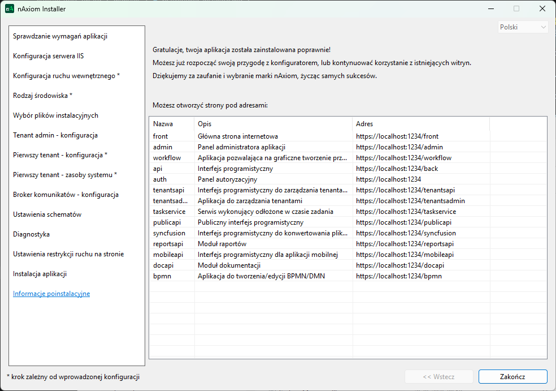Click address https://localhost:1234/tenantsadmin
Viewport: 556px width, 391px height.
410,201
